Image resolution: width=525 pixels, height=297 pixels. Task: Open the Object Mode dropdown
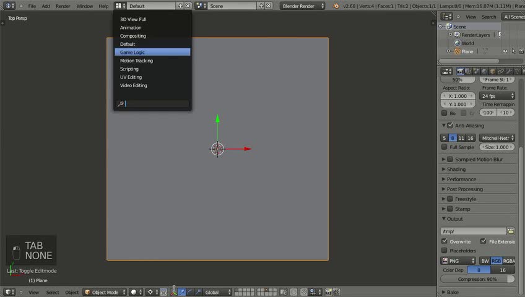pyautogui.click(x=105, y=292)
